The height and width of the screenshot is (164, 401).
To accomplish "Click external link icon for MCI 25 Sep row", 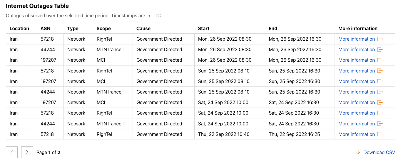I will click(x=380, y=81).
